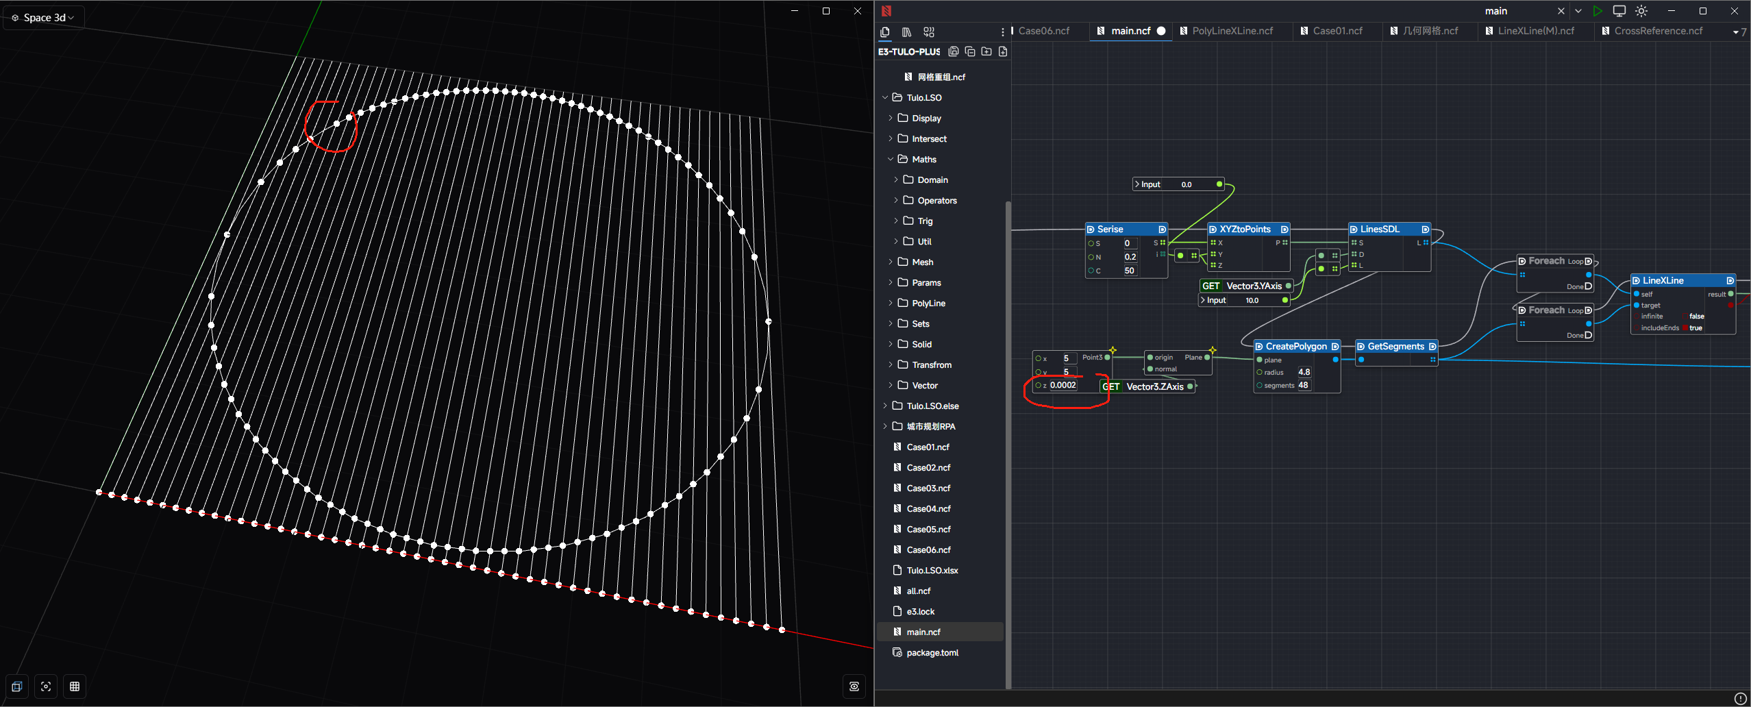Toggle the includeEnds checkbox on LineXLine node

[x=1685, y=328]
